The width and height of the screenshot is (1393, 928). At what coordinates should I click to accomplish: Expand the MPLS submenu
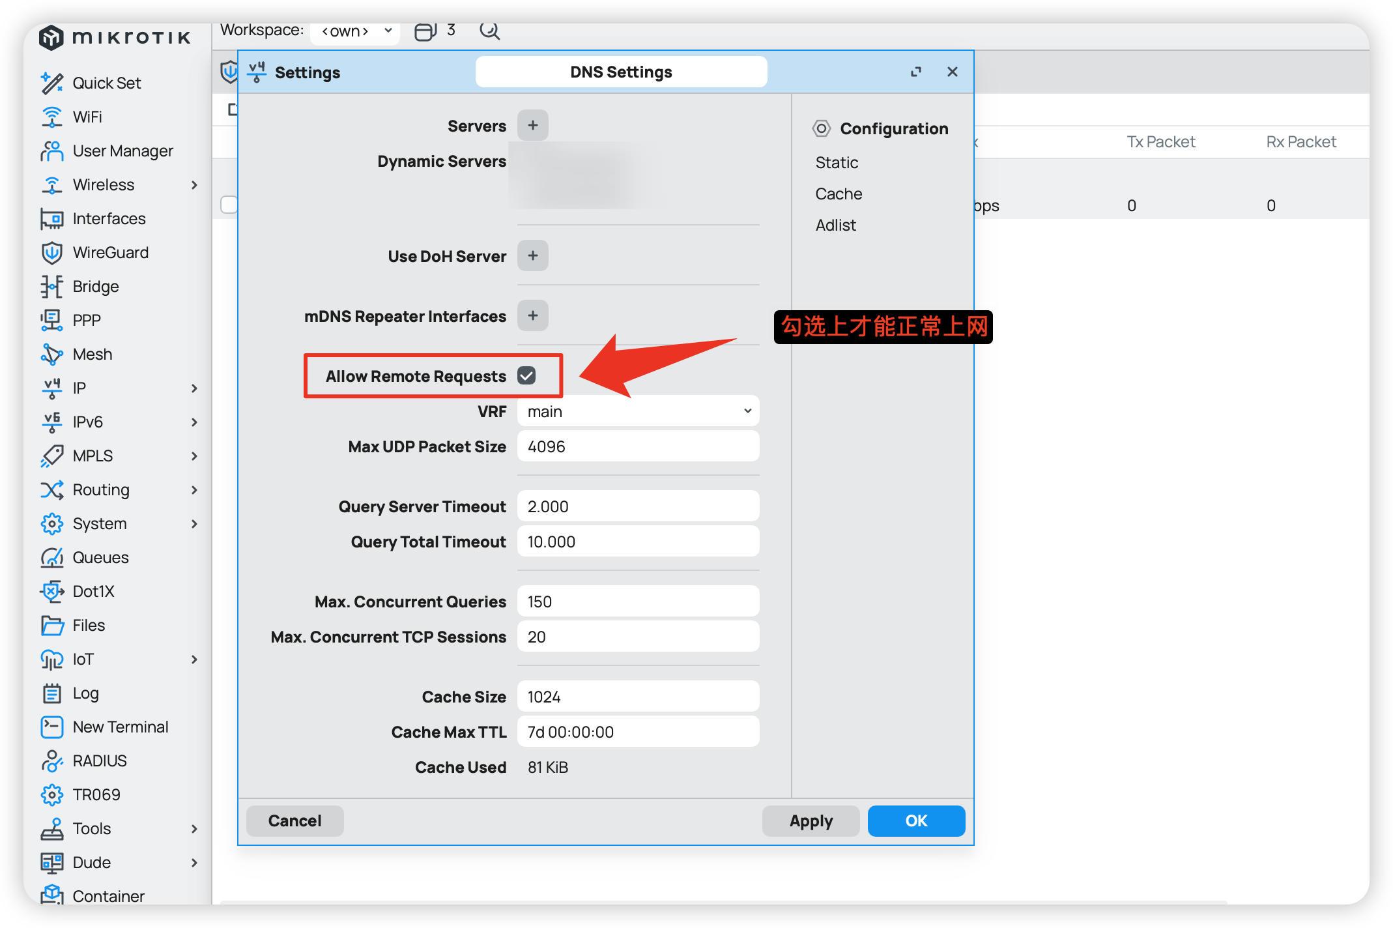(194, 456)
